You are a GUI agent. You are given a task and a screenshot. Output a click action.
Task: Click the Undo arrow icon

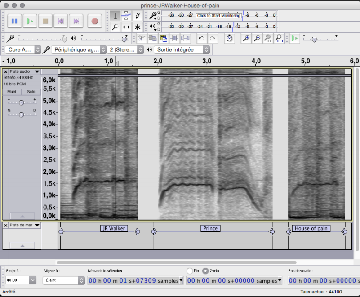202,39
